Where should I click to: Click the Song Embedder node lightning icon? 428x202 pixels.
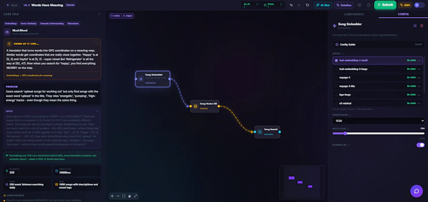tap(141, 79)
